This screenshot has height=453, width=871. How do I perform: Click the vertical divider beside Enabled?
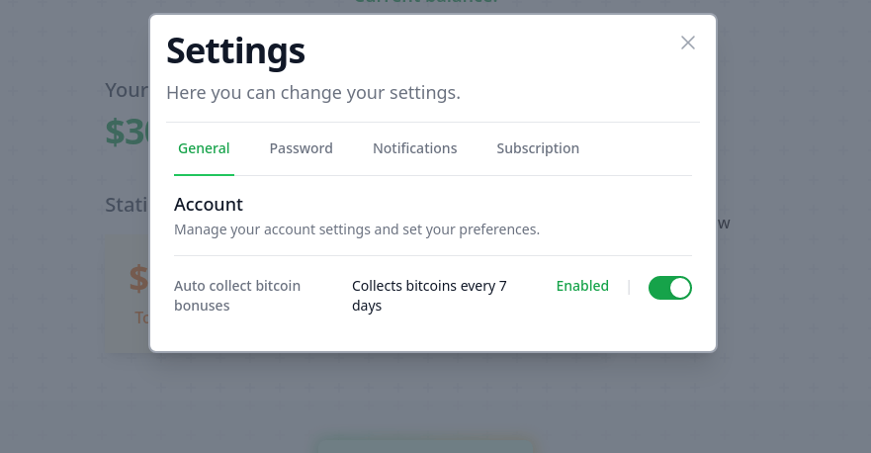click(x=629, y=287)
